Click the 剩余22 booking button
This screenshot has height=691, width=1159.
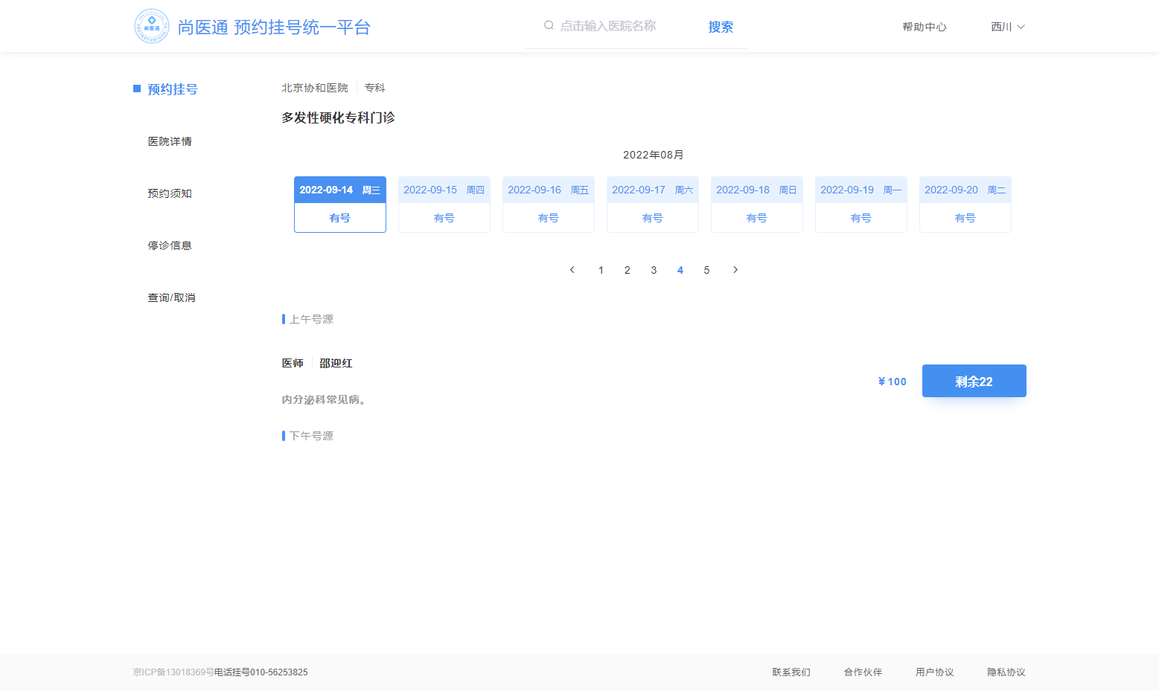click(x=974, y=381)
